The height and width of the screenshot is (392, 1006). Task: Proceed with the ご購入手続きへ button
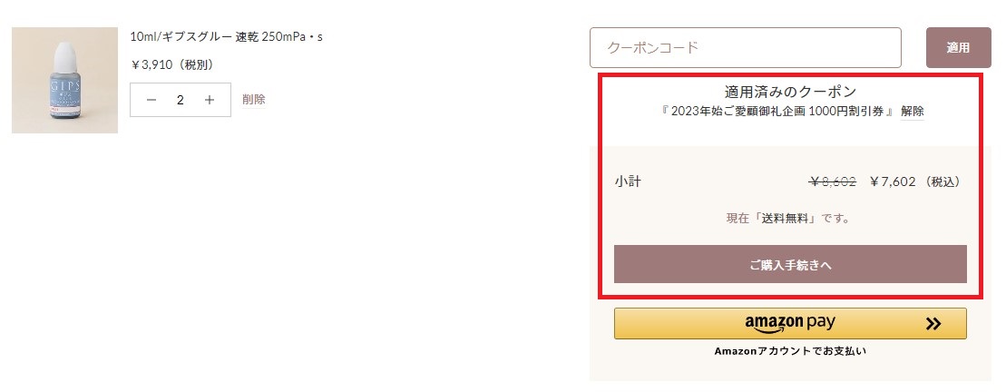tap(790, 264)
